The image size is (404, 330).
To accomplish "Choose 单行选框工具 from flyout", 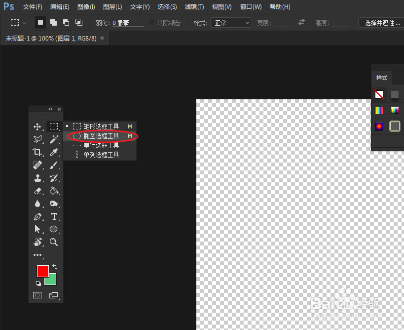I will point(100,145).
